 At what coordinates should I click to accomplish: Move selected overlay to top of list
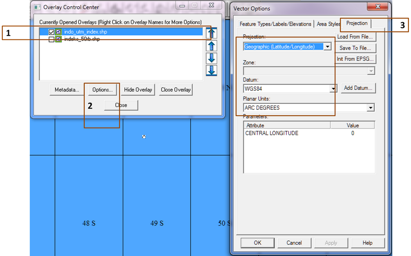pos(211,33)
